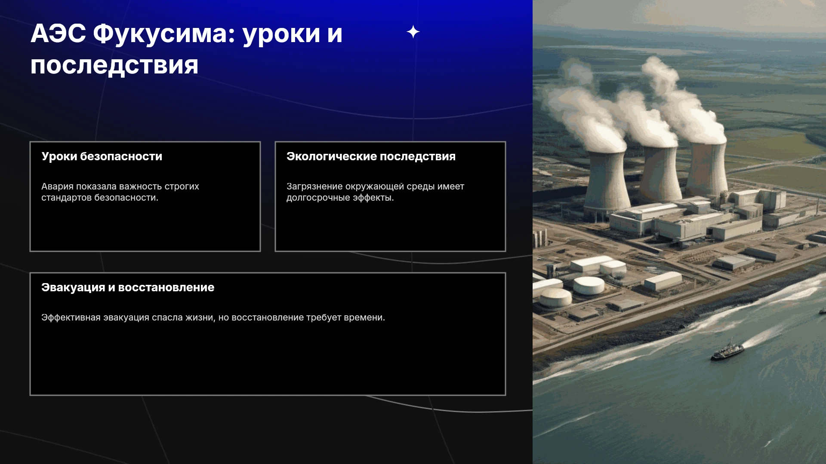Click empty area inside Уроки безопасности box
This screenshot has height=464, width=826.
(145, 227)
